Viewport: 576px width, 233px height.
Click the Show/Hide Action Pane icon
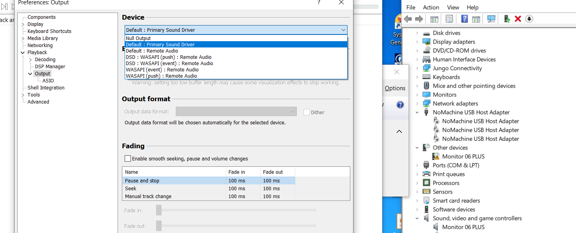476,19
